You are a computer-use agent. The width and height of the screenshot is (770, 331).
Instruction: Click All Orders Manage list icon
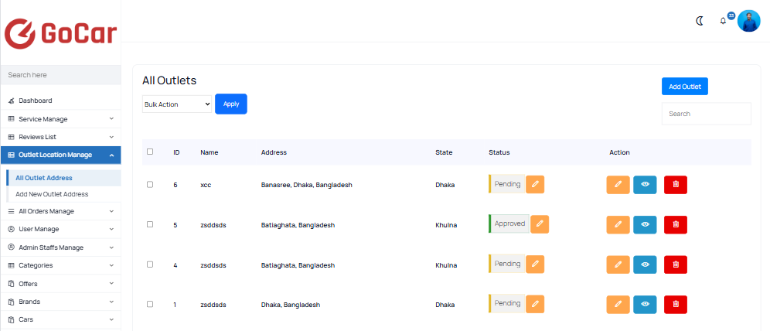click(x=12, y=211)
